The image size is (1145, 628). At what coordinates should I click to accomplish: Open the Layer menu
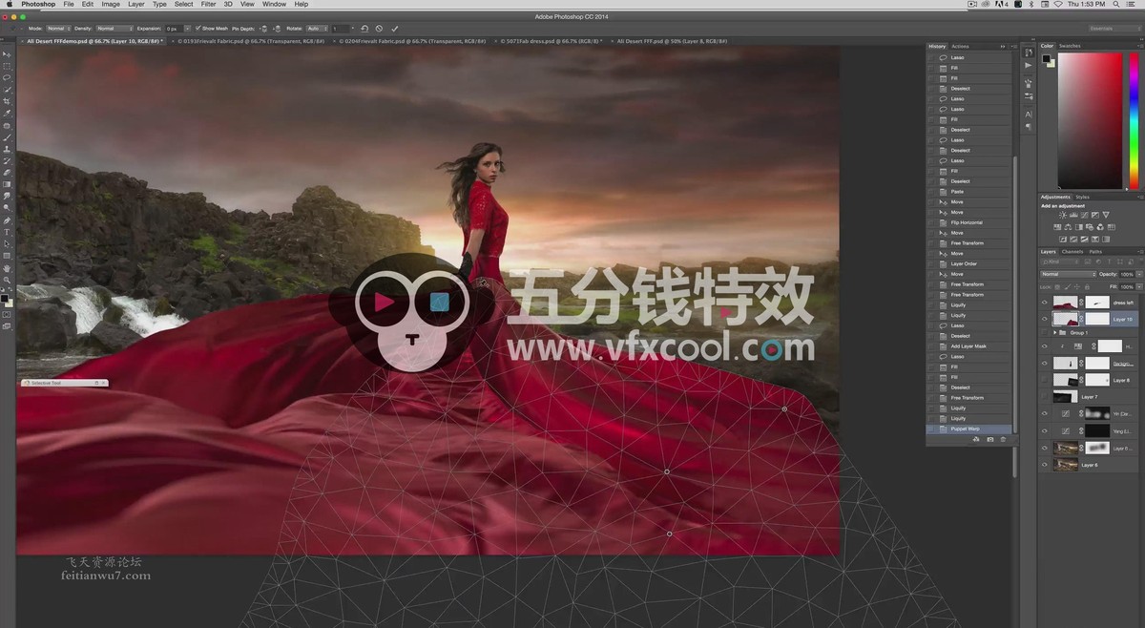coord(136,5)
